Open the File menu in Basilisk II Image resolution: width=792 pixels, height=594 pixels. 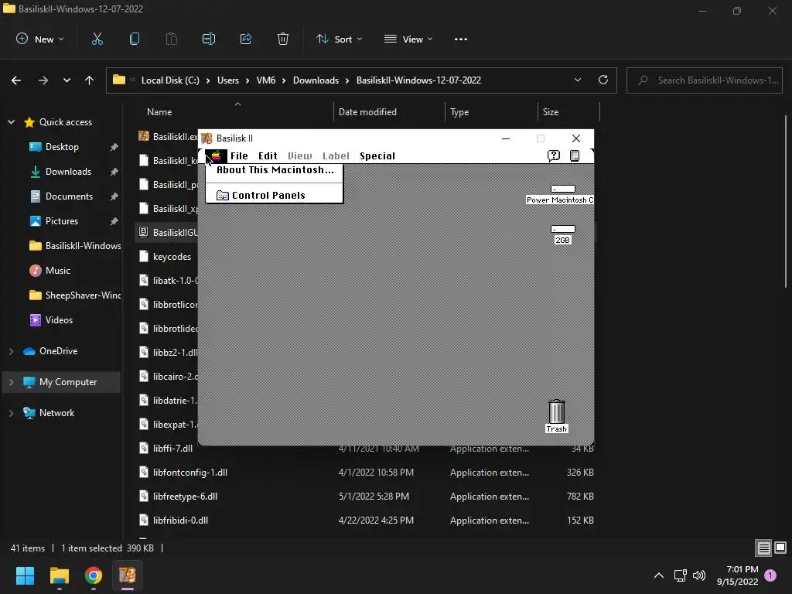(x=240, y=156)
